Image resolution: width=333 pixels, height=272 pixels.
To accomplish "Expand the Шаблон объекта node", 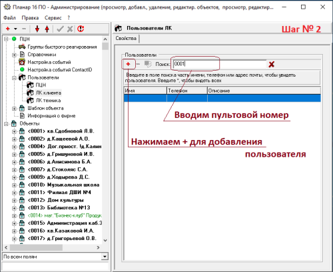I will click(14, 109).
